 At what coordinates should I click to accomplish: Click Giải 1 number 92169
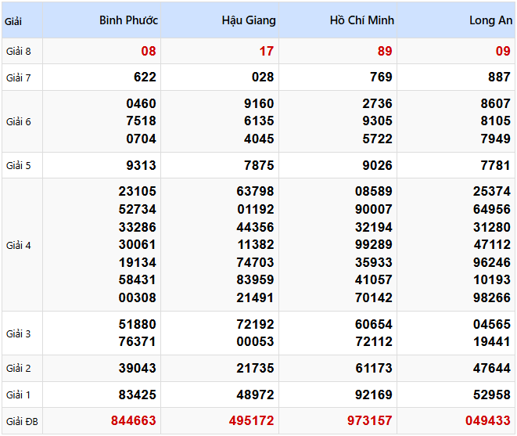tap(372, 395)
